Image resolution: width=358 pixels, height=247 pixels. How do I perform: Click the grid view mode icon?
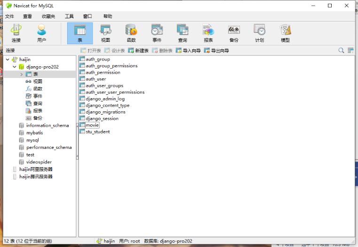click(350, 50)
